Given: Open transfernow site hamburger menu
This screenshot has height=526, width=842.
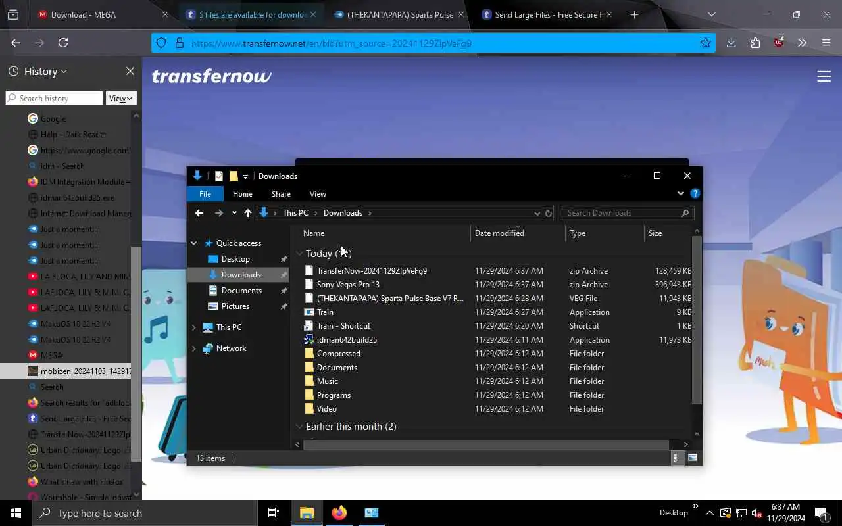Looking at the screenshot, I should point(824,76).
